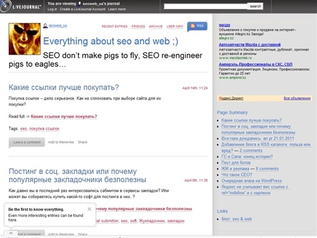The height and width of the screenshot is (238, 317).
Task: Click Share under the first post
Action: click(x=82, y=142)
